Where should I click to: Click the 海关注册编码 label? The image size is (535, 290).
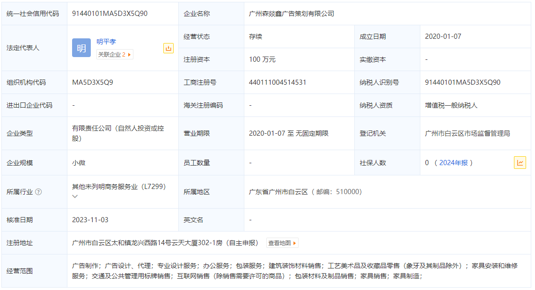[203, 105]
